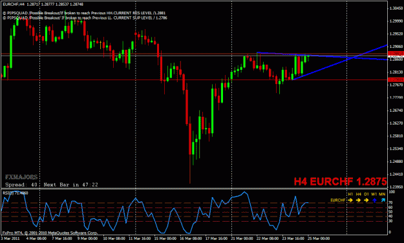Click the PIPSQUAD CURRENT SUP LEVEL line
The width and height of the screenshot is (404, 243).
(85, 18)
